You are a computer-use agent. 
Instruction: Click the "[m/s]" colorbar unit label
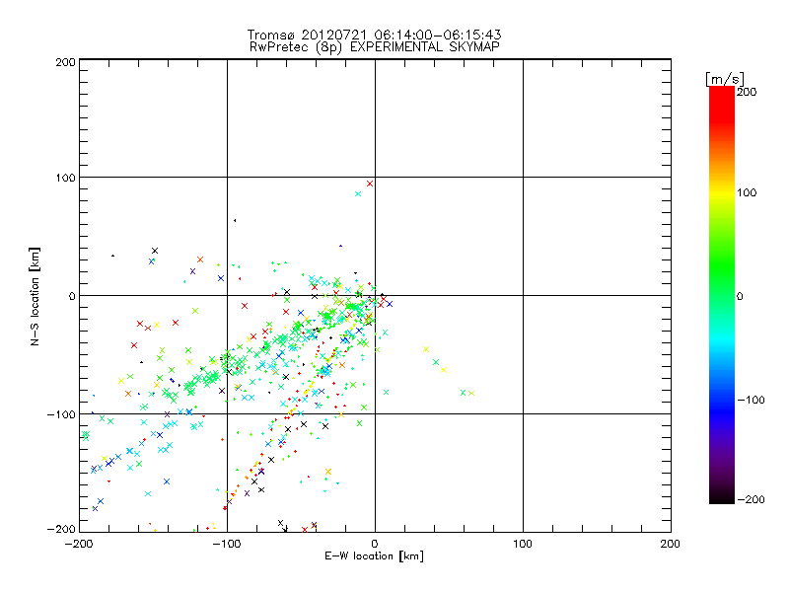click(x=725, y=79)
